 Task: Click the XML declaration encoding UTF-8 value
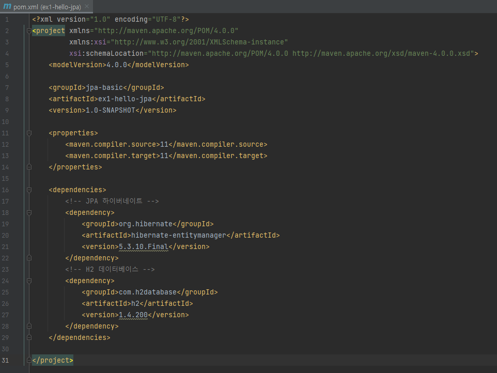(x=166, y=20)
